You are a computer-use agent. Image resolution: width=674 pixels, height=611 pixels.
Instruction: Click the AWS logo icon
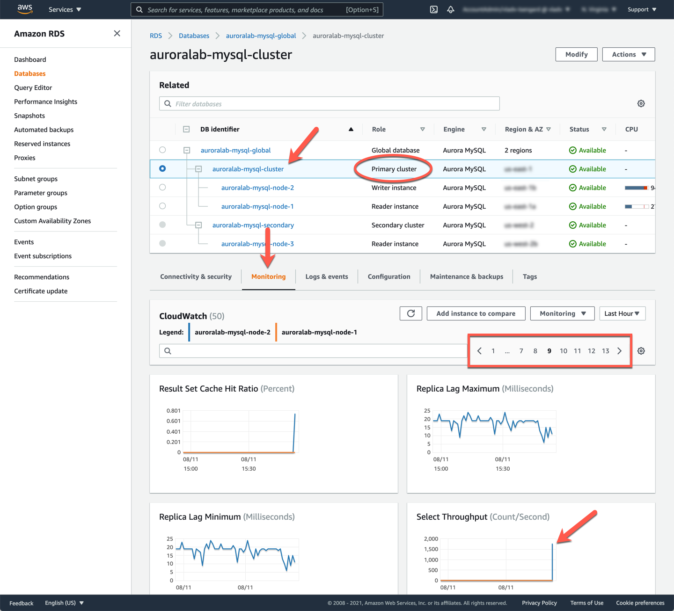24,9
